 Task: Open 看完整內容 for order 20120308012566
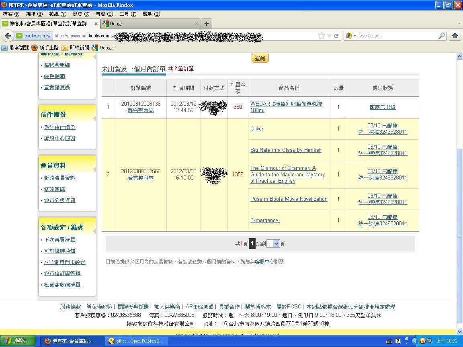point(141,178)
